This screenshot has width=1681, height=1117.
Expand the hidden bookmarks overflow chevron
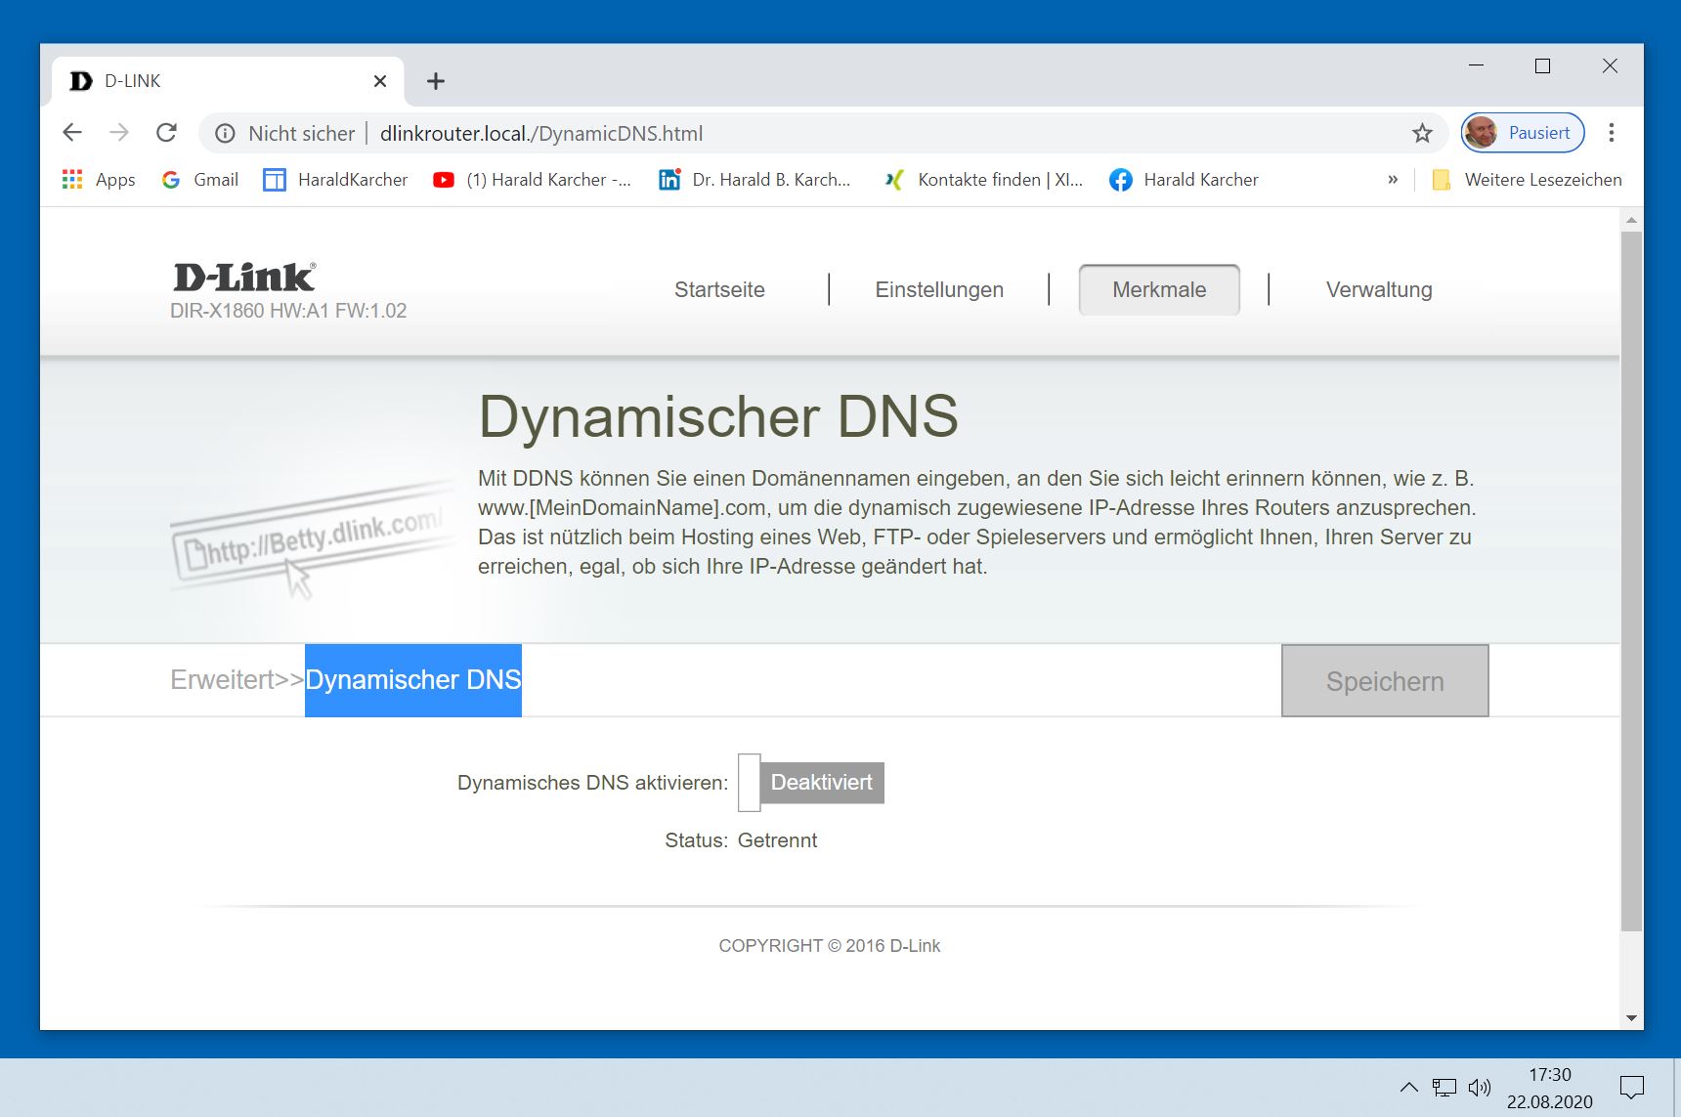point(1393,180)
